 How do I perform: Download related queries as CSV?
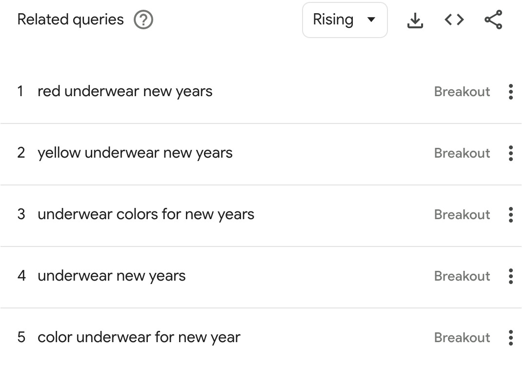[415, 20]
